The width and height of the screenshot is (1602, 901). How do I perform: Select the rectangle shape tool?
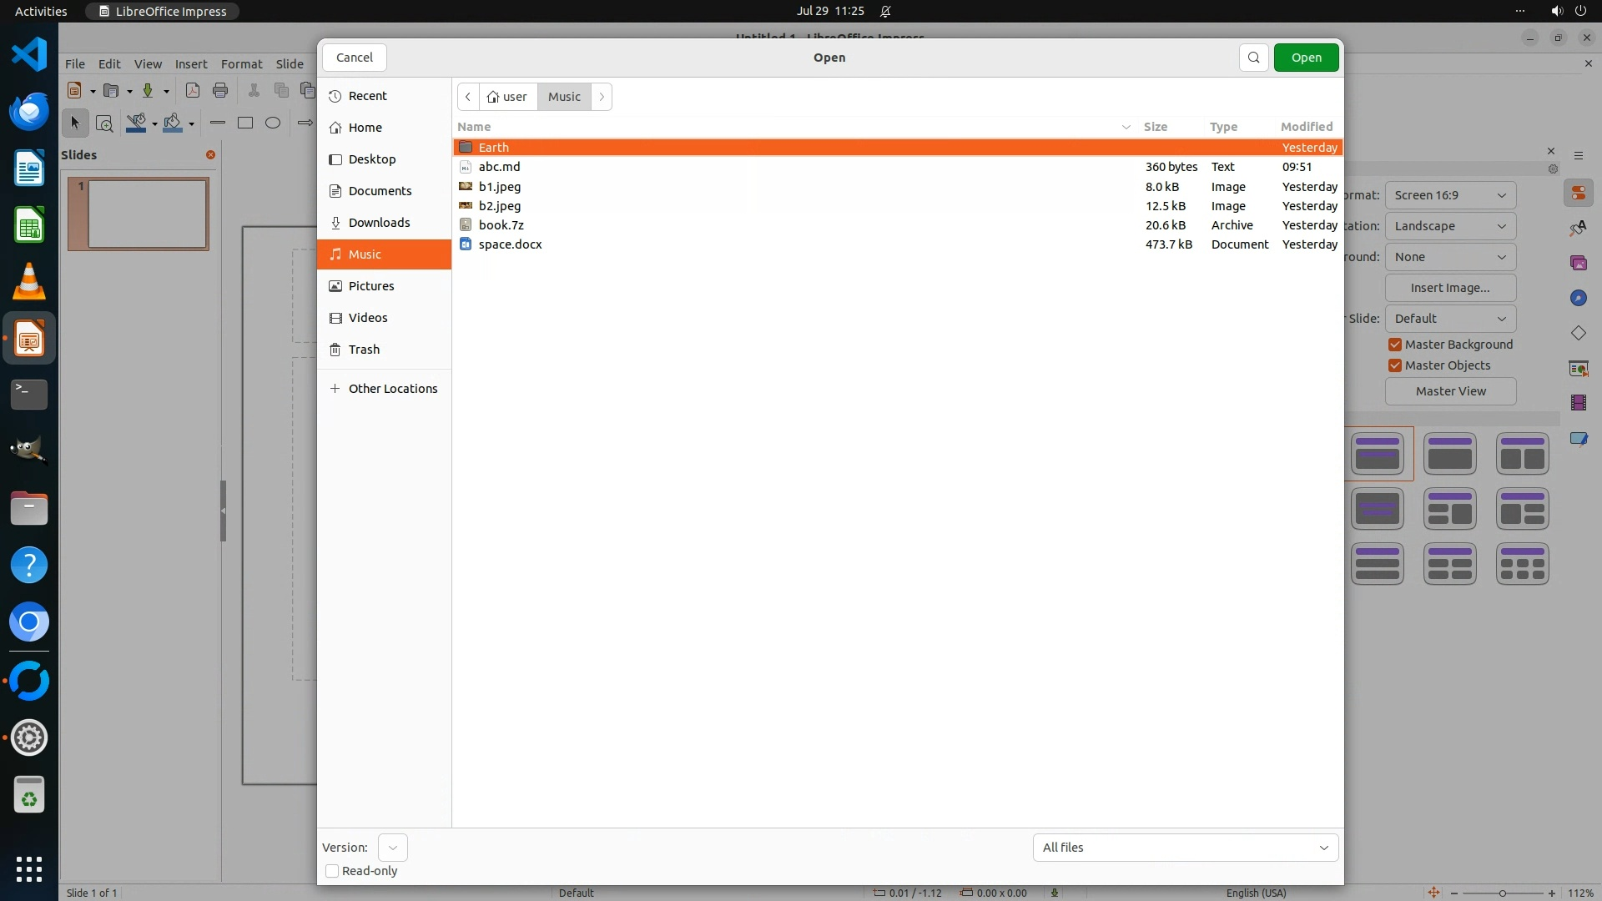pyautogui.click(x=245, y=123)
